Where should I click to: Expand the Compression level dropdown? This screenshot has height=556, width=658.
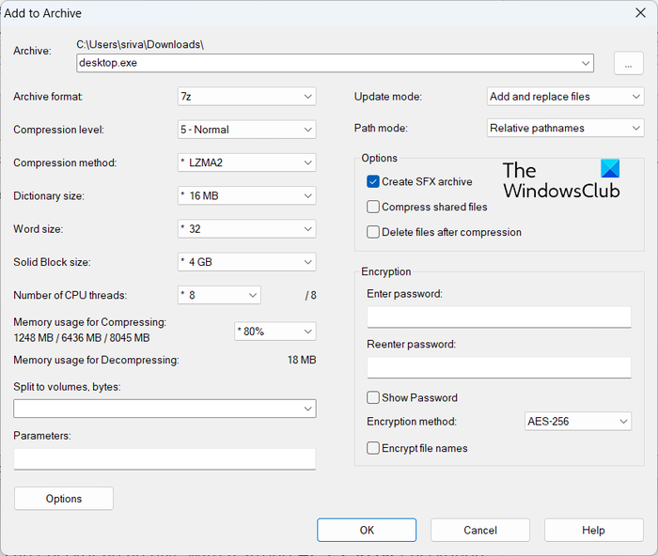pyautogui.click(x=247, y=130)
